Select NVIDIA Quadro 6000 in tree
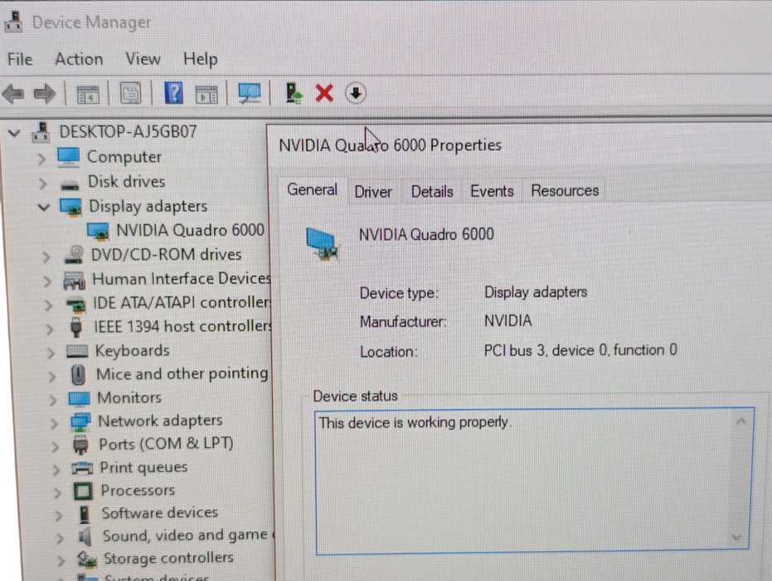 pyautogui.click(x=190, y=230)
